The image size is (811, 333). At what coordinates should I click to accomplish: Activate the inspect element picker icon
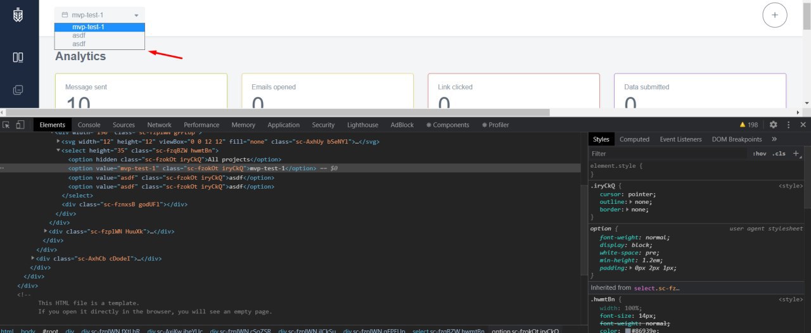[x=6, y=125]
